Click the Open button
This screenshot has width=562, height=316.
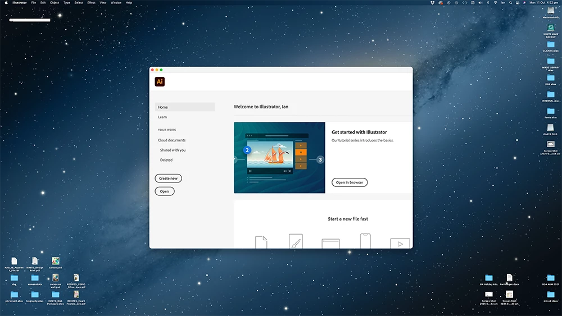pos(165,191)
